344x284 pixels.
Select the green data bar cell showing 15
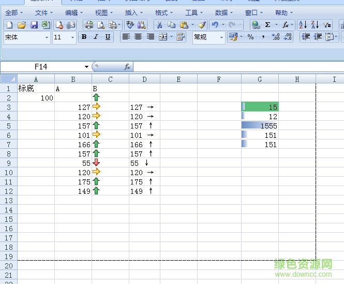(x=260, y=107)
